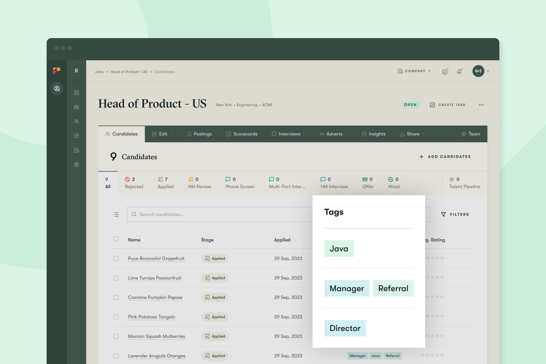
Task: Open the three-dots more options menu
Action: (481, 105)
